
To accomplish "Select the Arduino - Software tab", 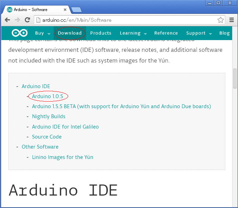I will tap(37, 10).
